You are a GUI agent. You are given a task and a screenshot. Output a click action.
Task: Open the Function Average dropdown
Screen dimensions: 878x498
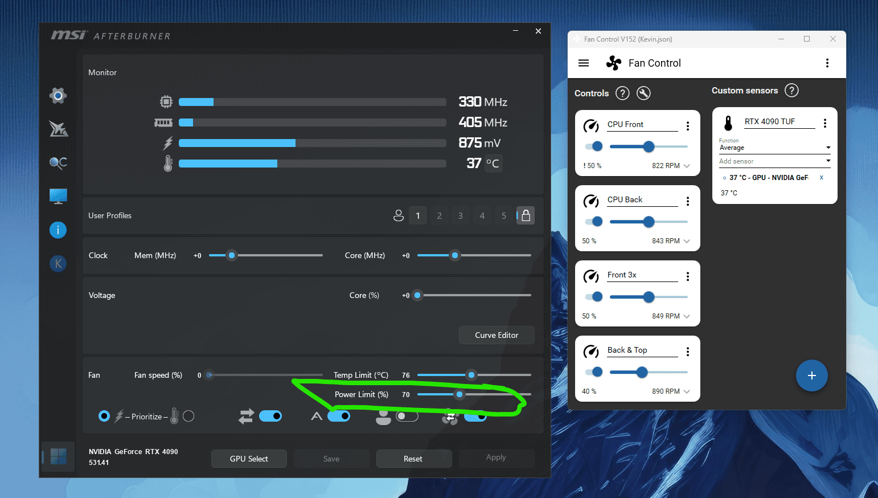(x=774, y=148)
